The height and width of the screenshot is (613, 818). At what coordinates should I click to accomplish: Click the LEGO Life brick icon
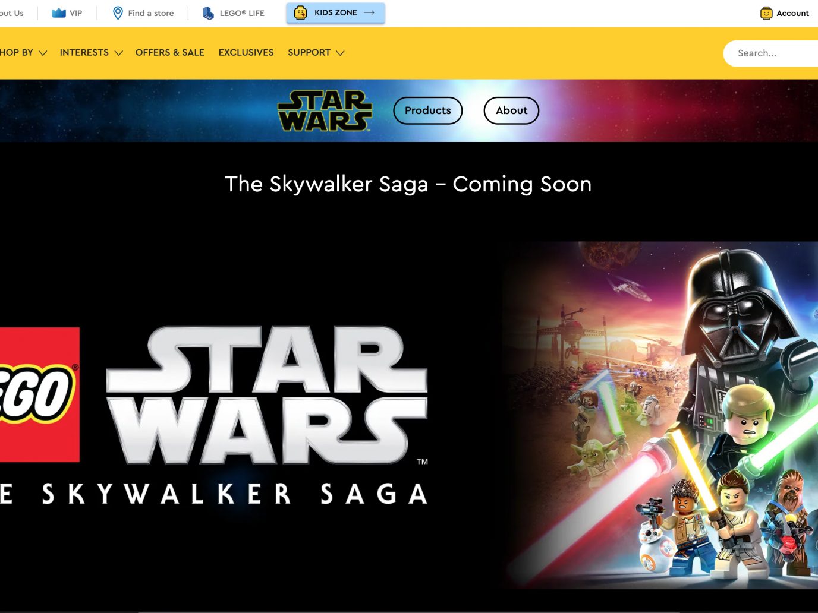pyautogui.click(x=208, y=13)
